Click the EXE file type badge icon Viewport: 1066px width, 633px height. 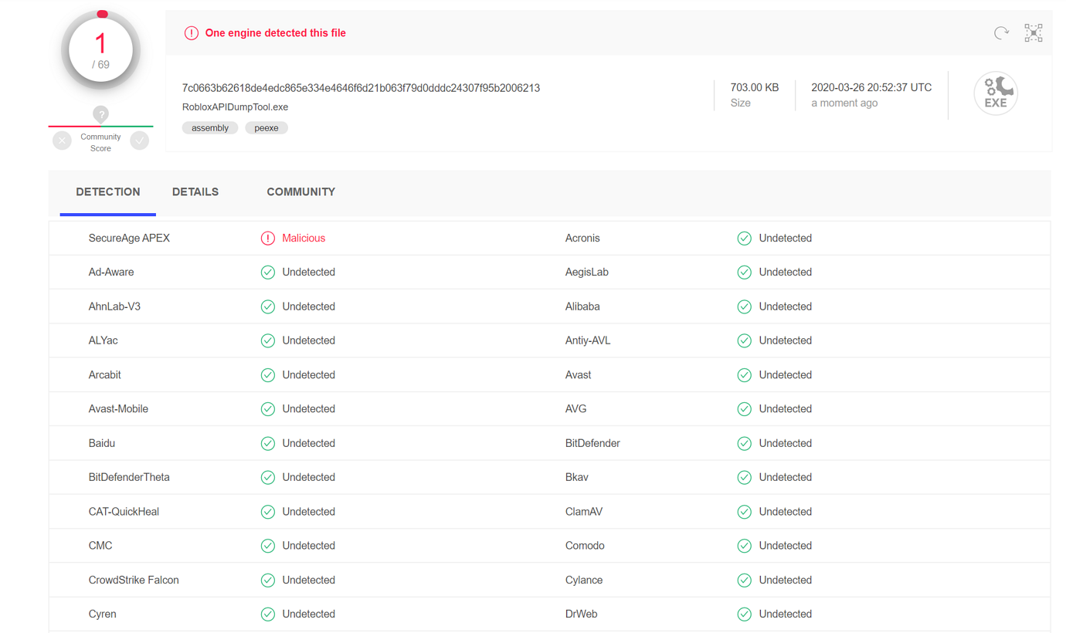pos(996,93)
